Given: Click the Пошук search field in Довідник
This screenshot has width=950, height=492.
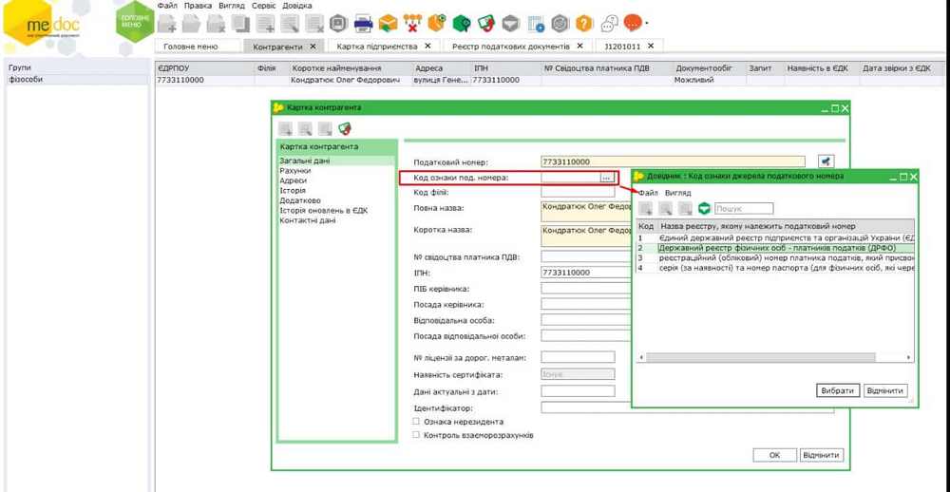Looking at the screenshot, I should (744, 208).
